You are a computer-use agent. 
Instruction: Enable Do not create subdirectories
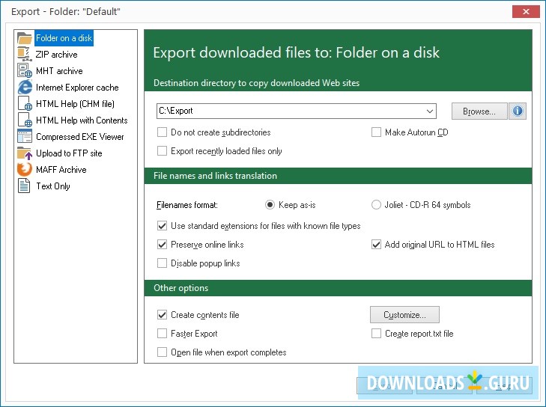click(x=162, y=132)
